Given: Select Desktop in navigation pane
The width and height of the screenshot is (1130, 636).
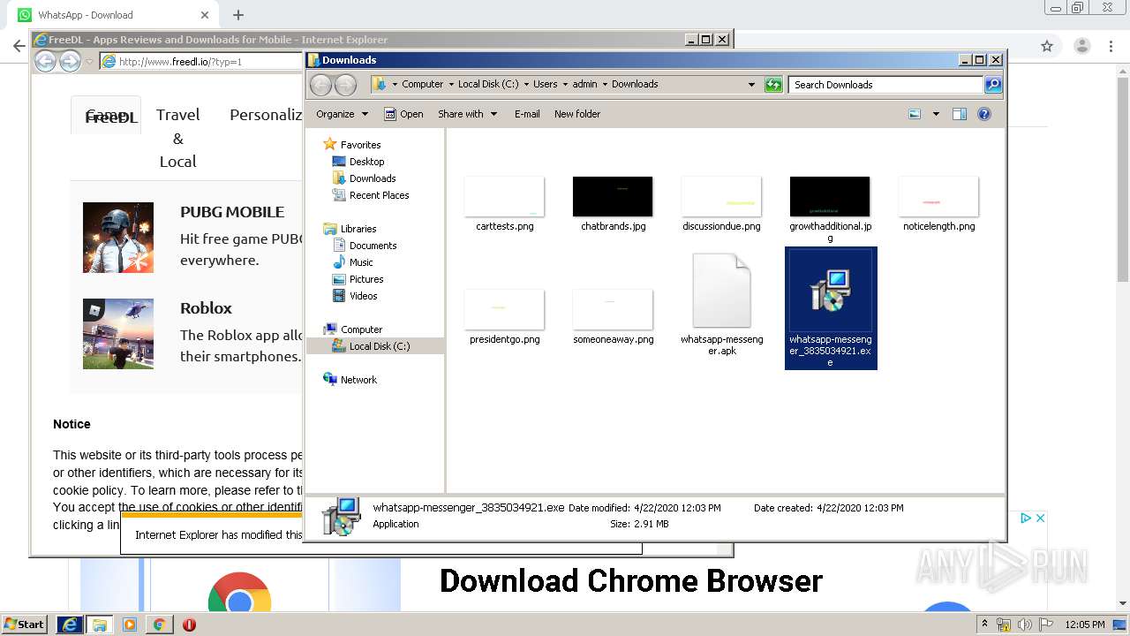Looking at the screenshot, I should tap(366, 162).
